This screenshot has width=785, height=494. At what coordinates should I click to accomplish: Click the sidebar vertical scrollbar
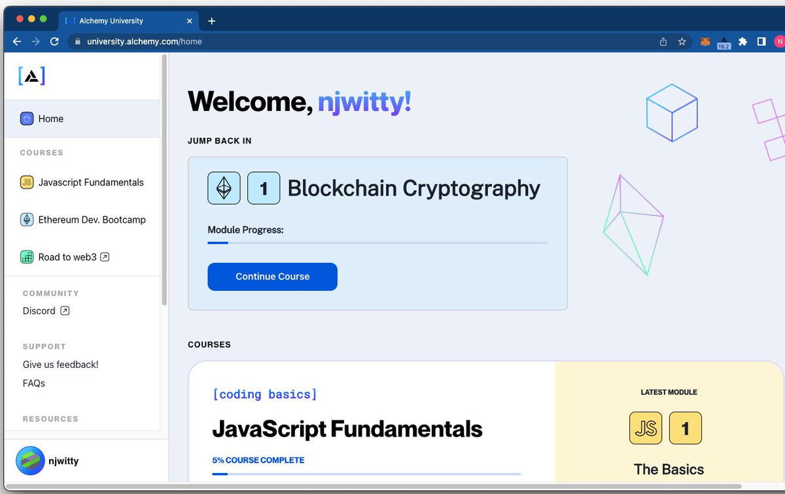click(x=164, y=180)
